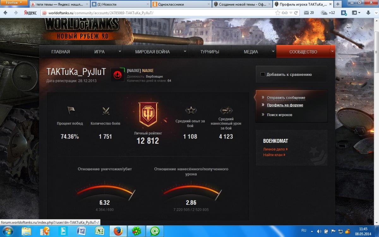Image resolution: width=379 pixels, height=237 pixels.
Task: Go forward to next page
Action: click(x=15, y=13)
